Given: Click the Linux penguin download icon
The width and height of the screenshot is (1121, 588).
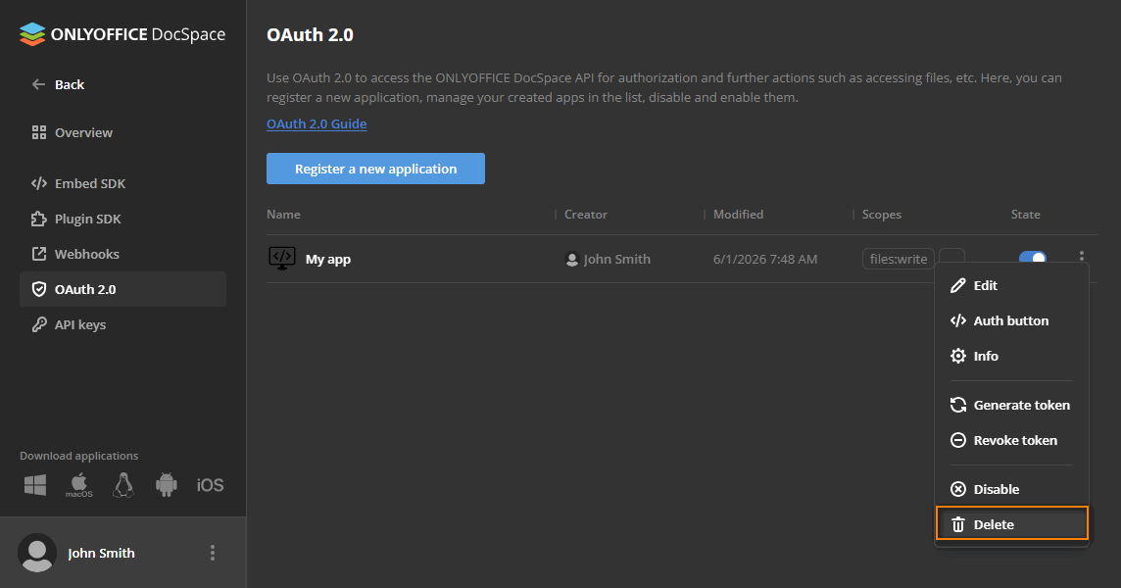Looking at the screenshot, I should pos(122,485).
